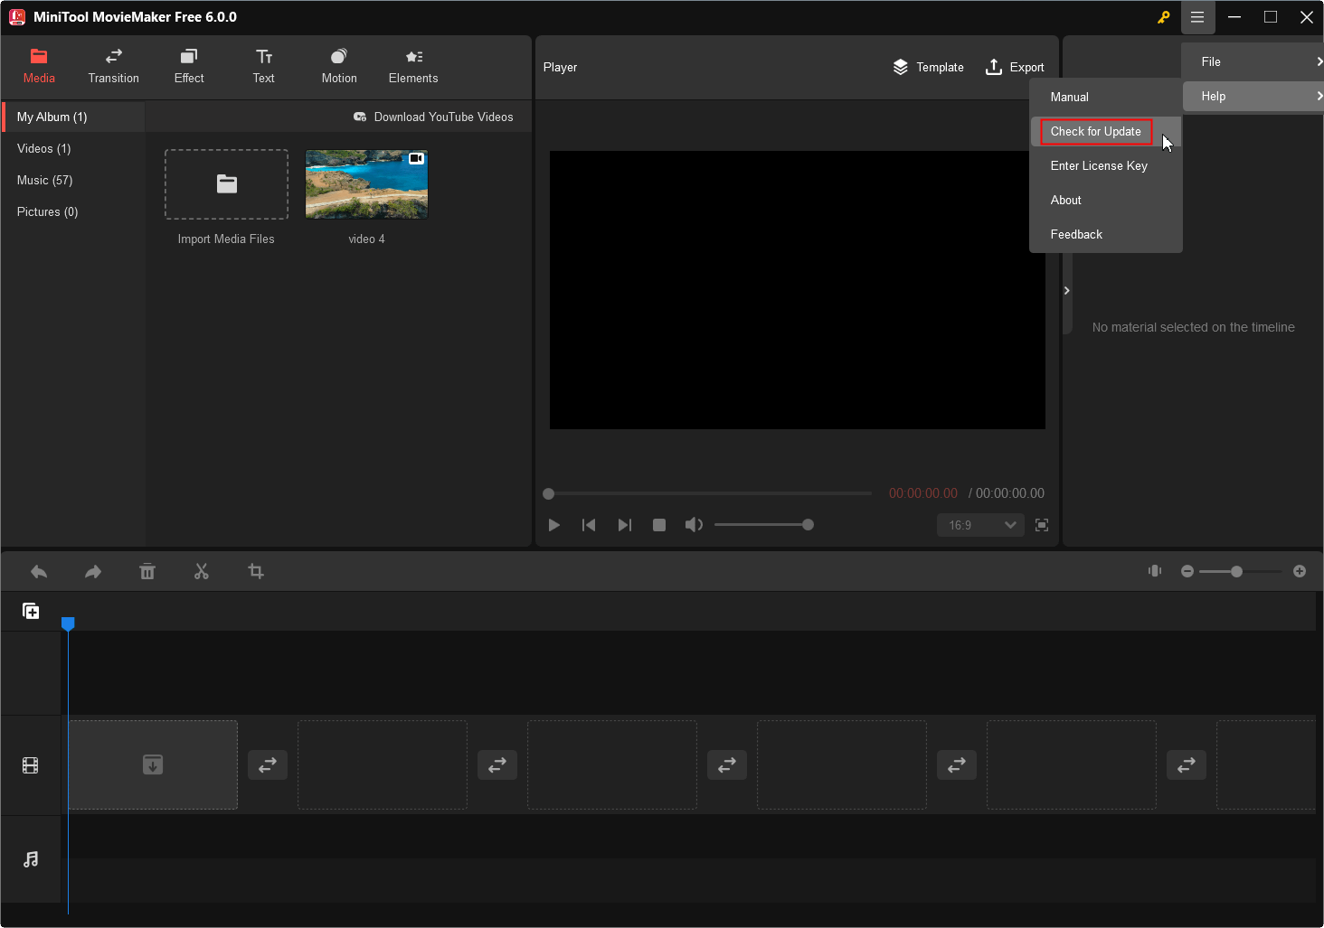Click the Add Track icon
This screenshot has height=928, width=1324.
click(x=31, y=612)
